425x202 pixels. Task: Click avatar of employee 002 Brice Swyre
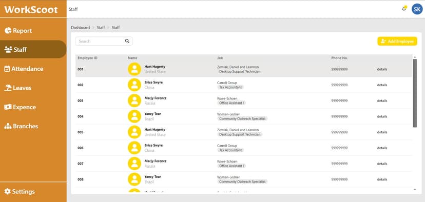coord(134,85)
